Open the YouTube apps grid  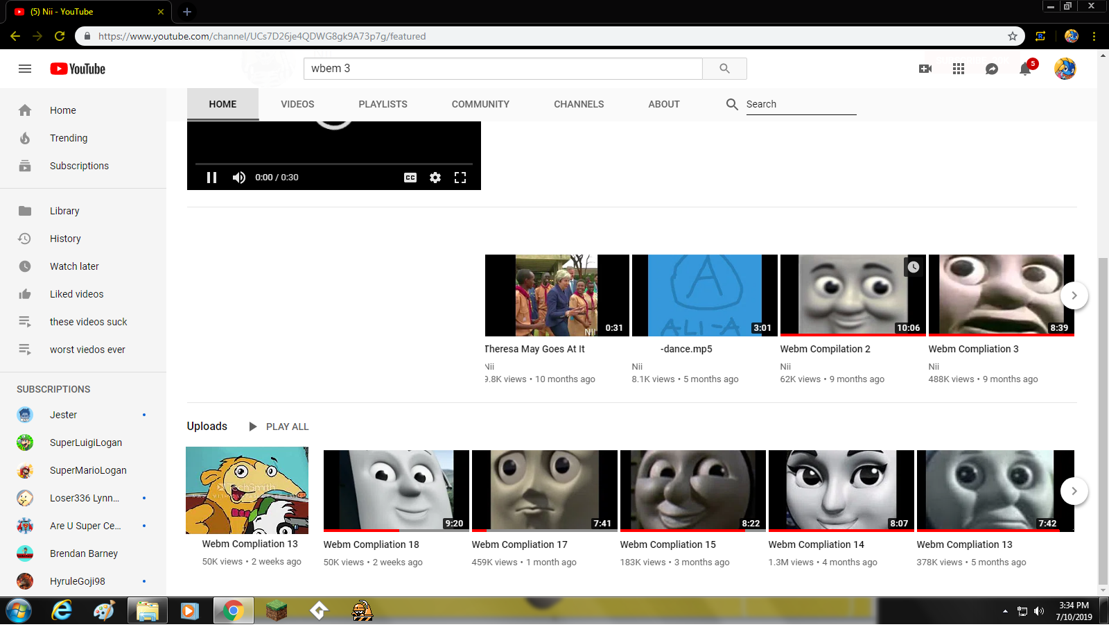[x=959, y=69]
